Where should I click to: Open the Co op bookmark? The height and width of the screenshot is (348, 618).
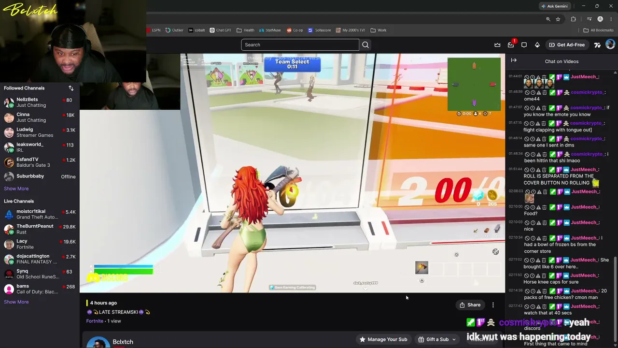point(295,30)
